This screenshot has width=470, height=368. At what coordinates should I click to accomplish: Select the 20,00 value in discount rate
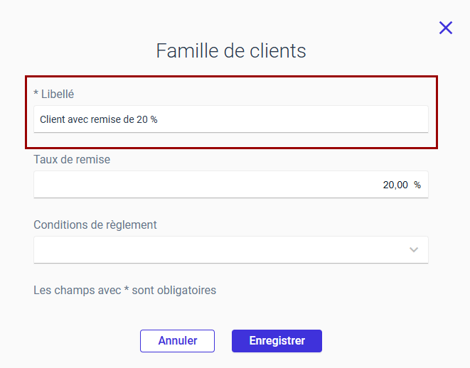point(395,185)
